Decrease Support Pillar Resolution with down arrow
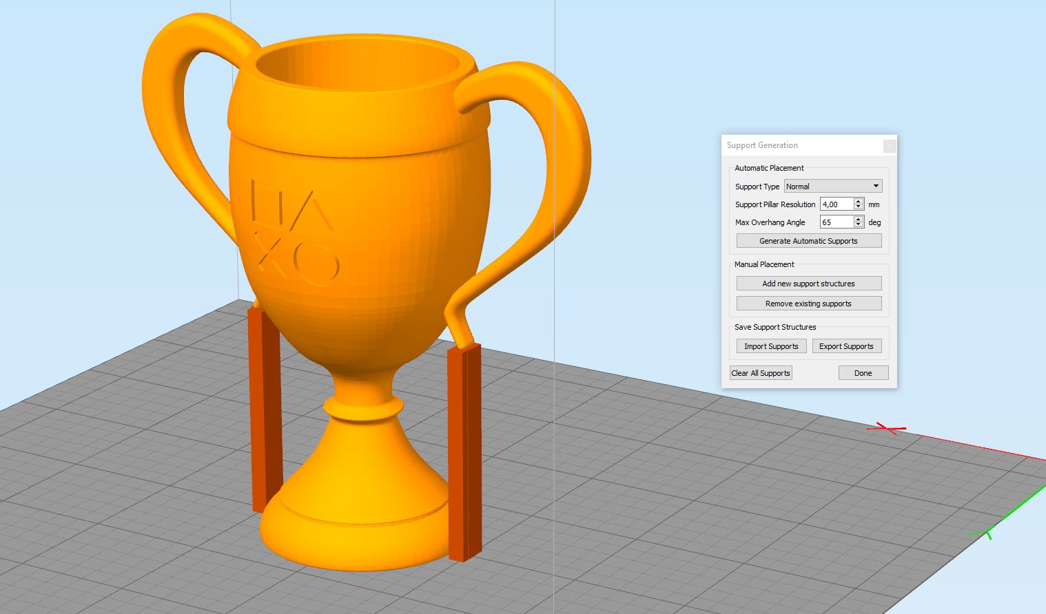1046x614 pixels. point(859,207)
